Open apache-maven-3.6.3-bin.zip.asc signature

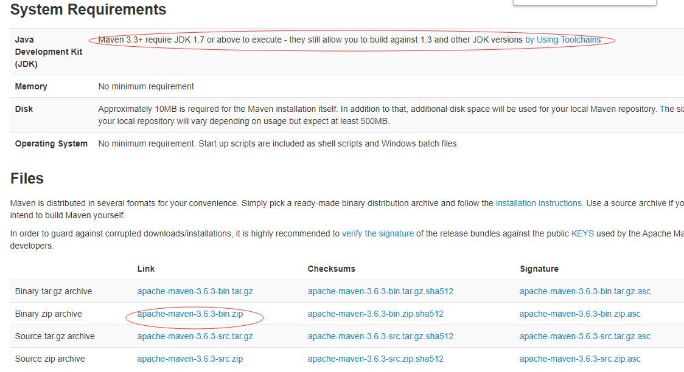[580, 314]
